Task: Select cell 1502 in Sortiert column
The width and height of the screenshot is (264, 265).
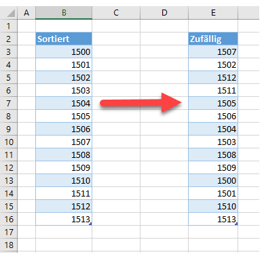Action: 64,77
